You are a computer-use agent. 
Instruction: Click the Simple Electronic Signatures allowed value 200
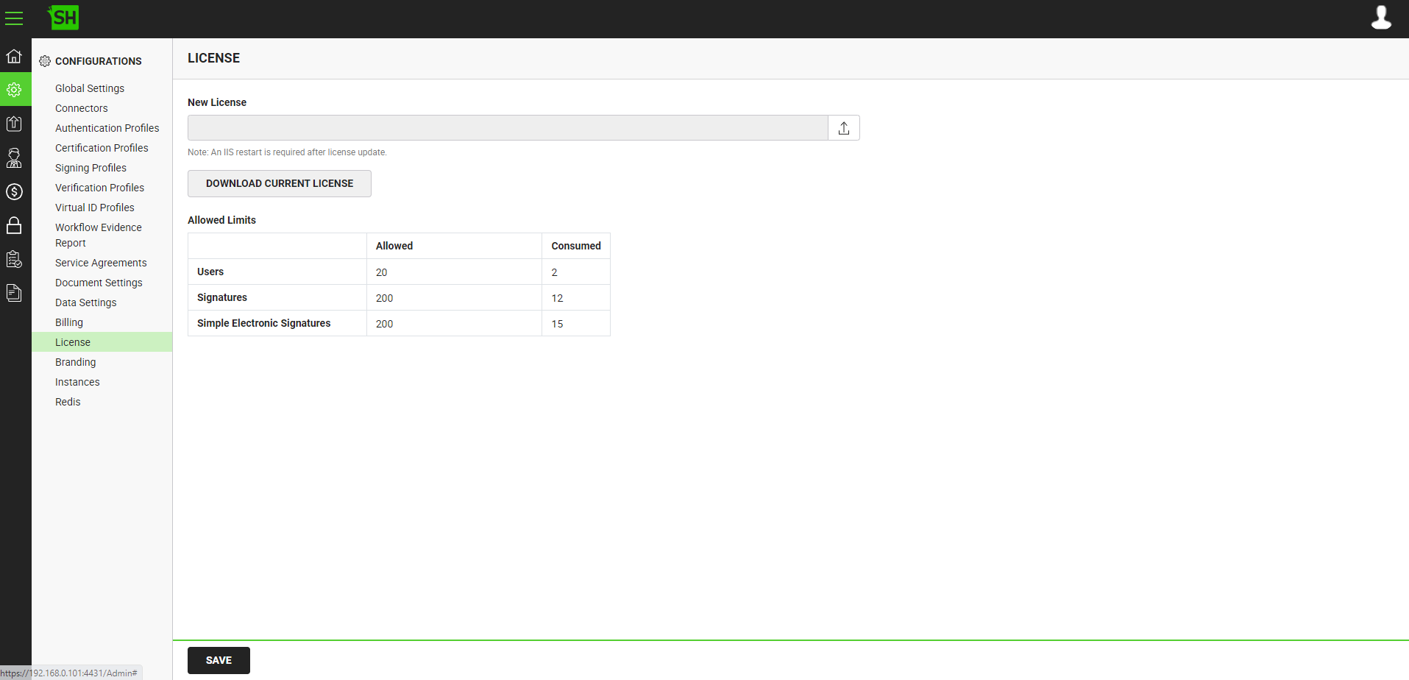coord(384,324)
